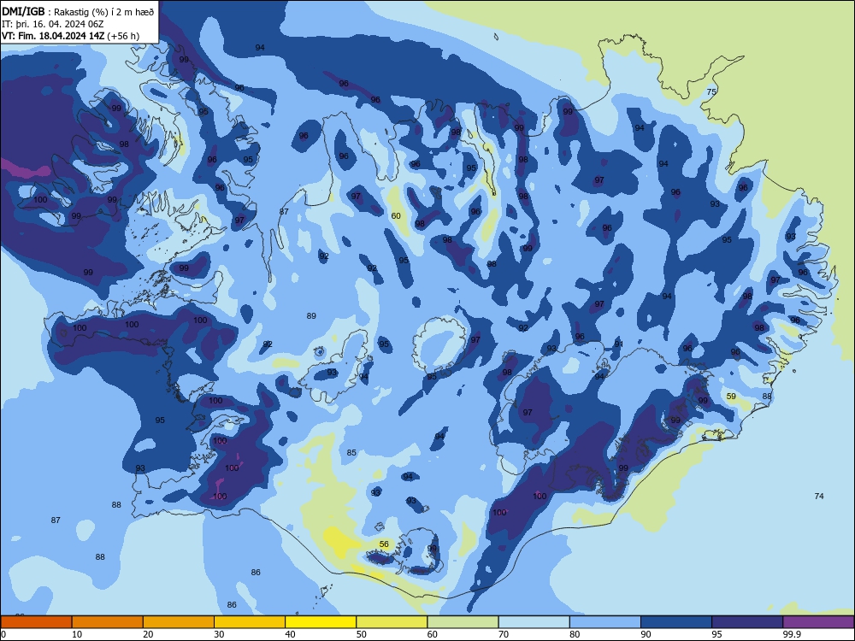The width and height of the screenshot is (855, 641).
Task: Click the legend scale label 30
Action: pyautogui.click(x=219, y=634)
